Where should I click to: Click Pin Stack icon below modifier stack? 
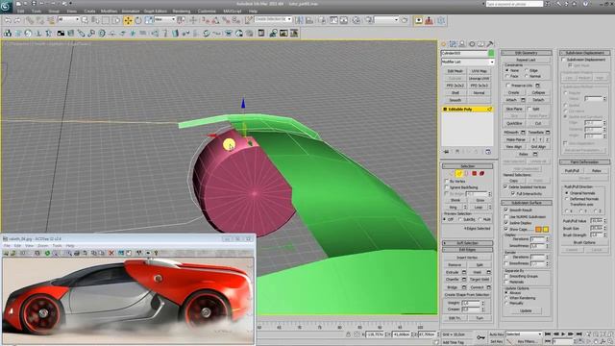pyautogui.click(x=446, y=152)
